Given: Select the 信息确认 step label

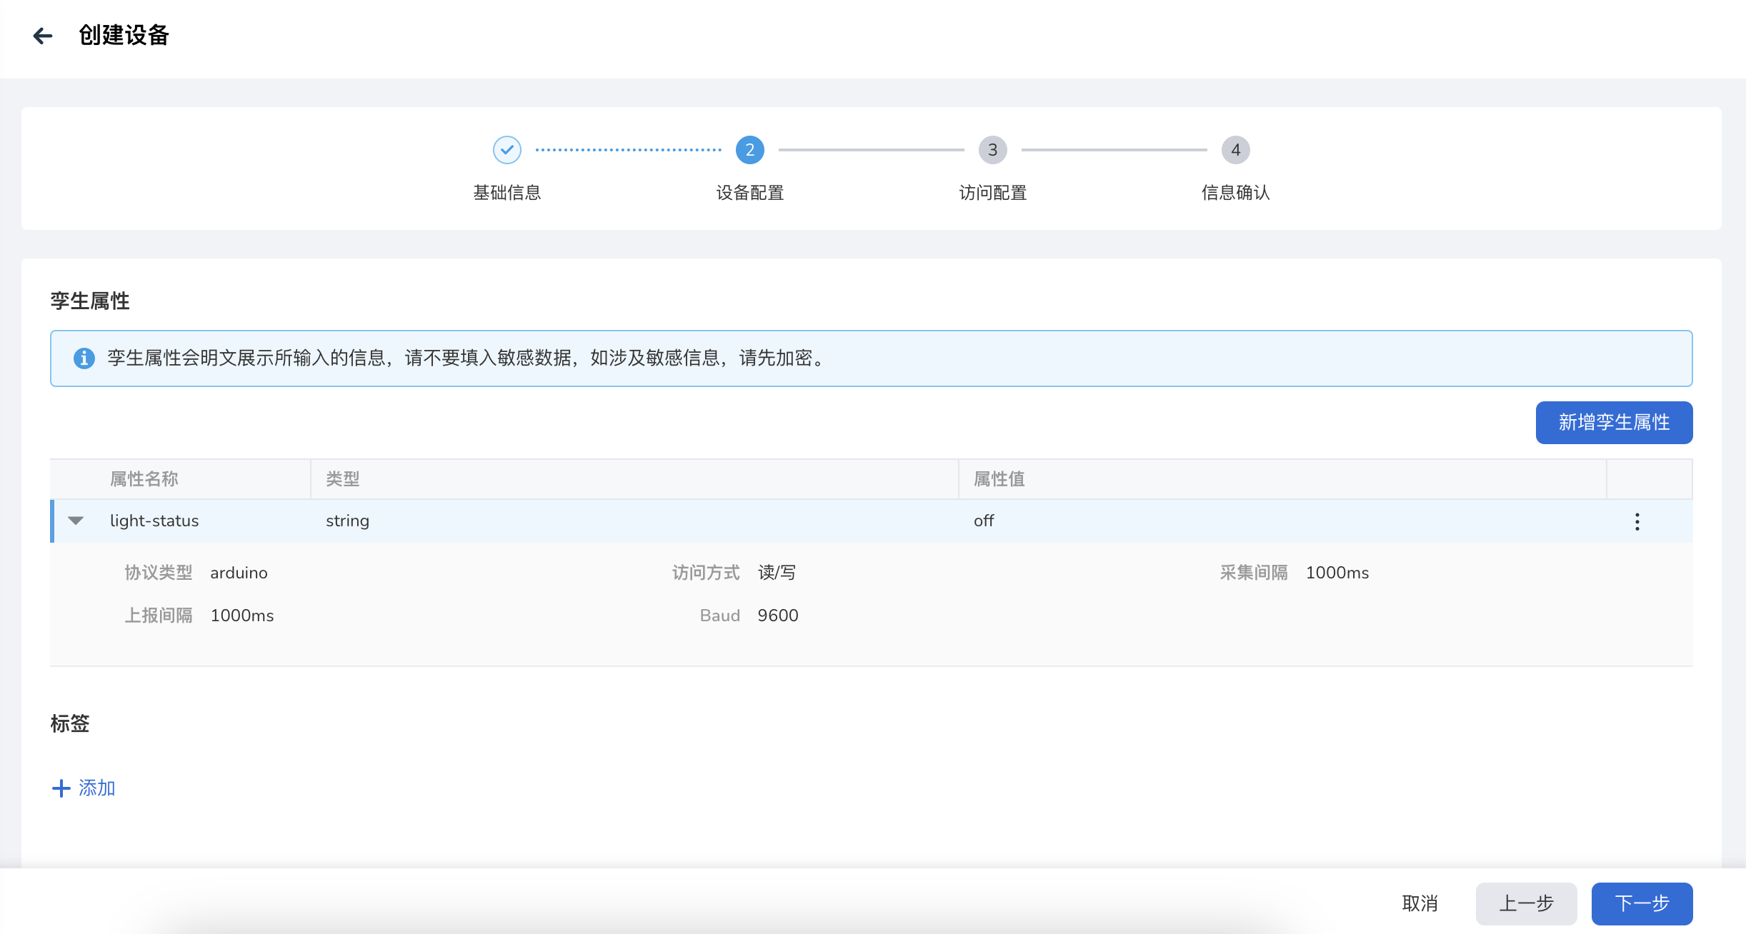Looking at the screenshot, I should click(1235, 193).
